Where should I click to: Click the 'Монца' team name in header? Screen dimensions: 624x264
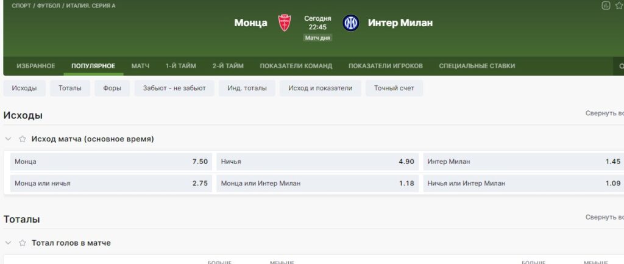[x=250, y=23]
